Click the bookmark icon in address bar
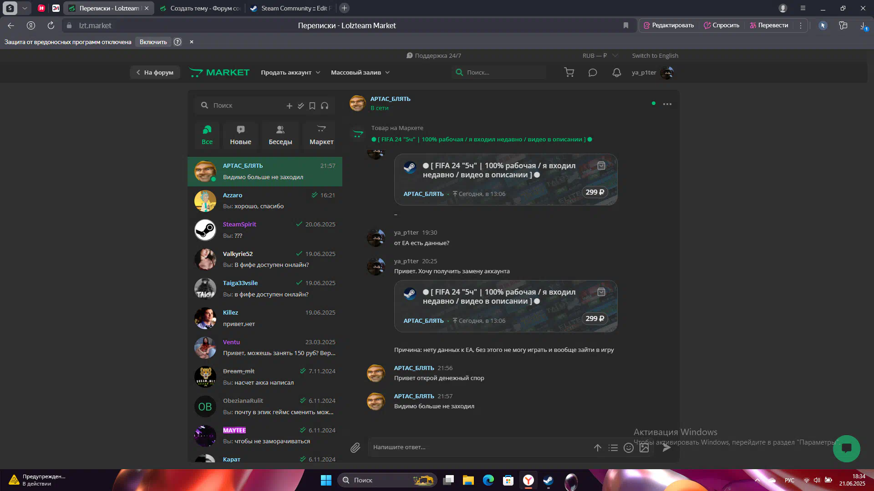Viewport: 874px width, 491px height. pyautogui.click(x=626, y=25)
